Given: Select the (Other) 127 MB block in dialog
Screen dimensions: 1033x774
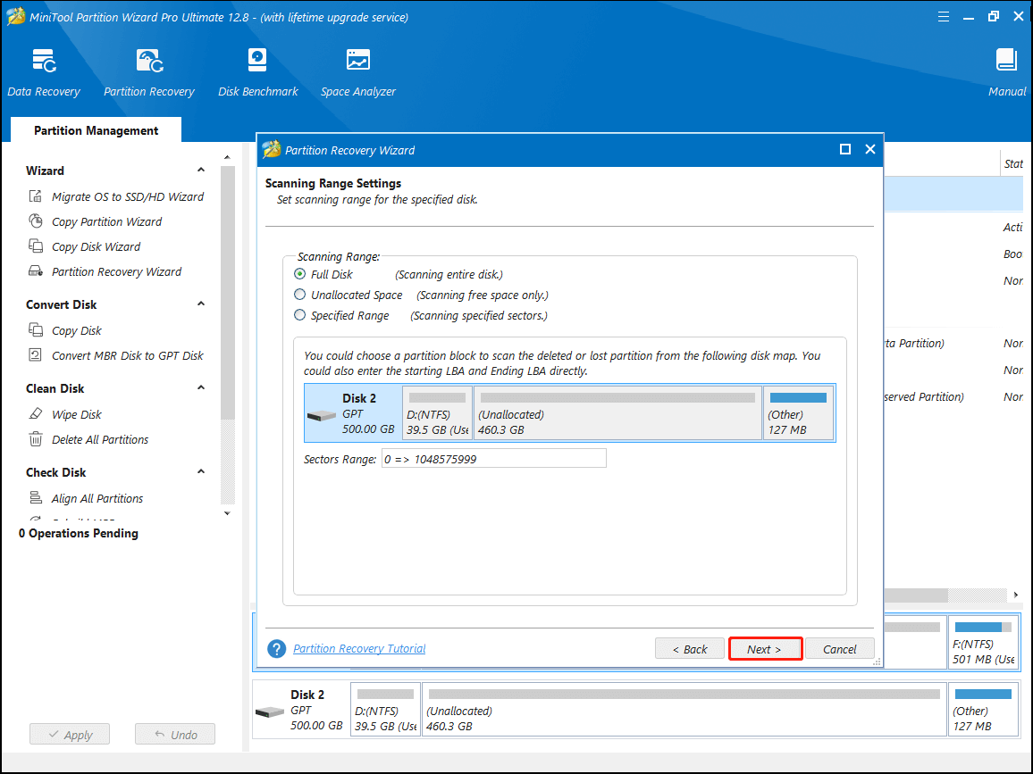Looking at the screenshot, I should pos(799,413).
